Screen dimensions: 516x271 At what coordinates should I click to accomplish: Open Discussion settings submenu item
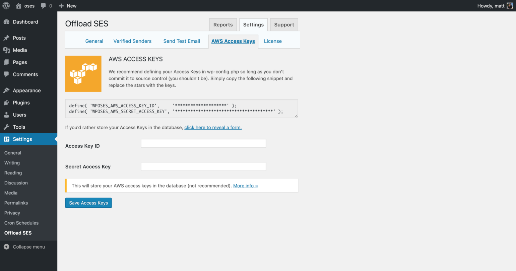pyautogui.click(x=16, y=183)
